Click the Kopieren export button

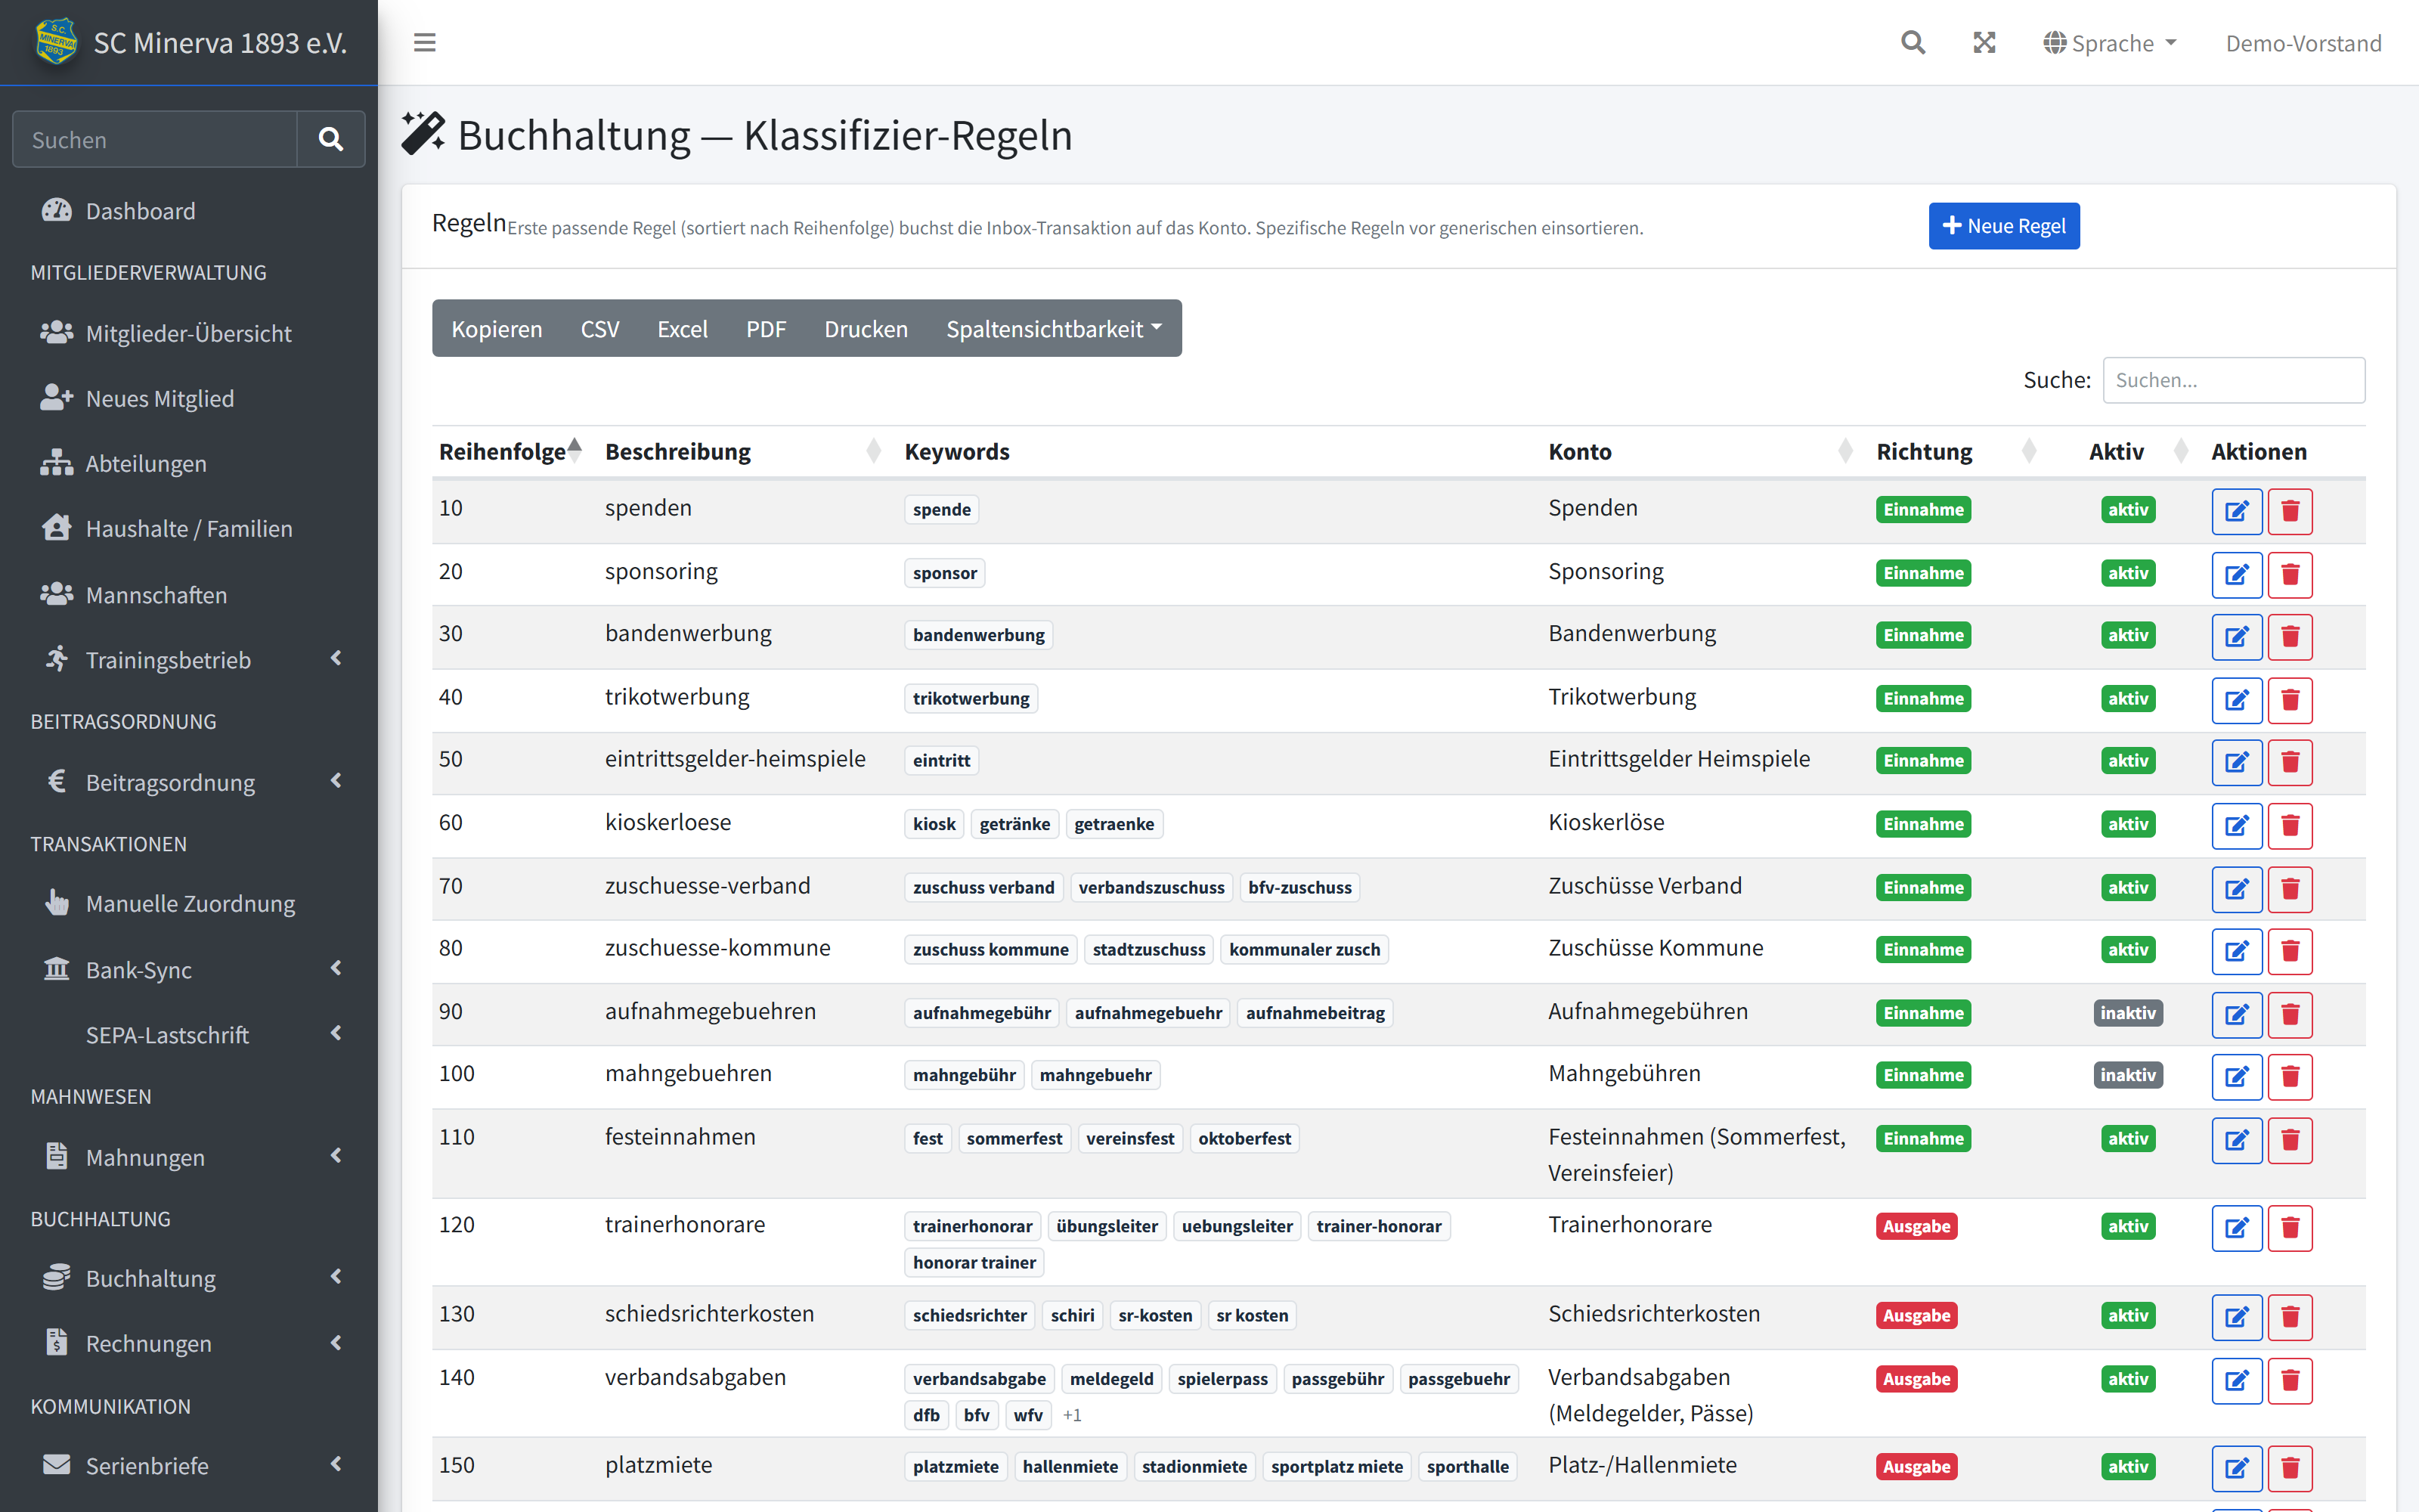coord(497,328)
